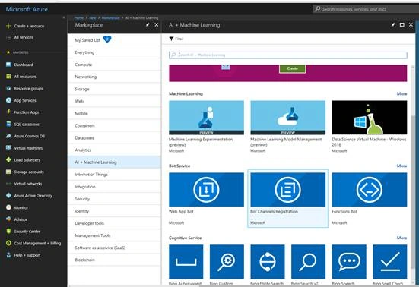Click the Virtual machines icon

(x=8, y=148)
